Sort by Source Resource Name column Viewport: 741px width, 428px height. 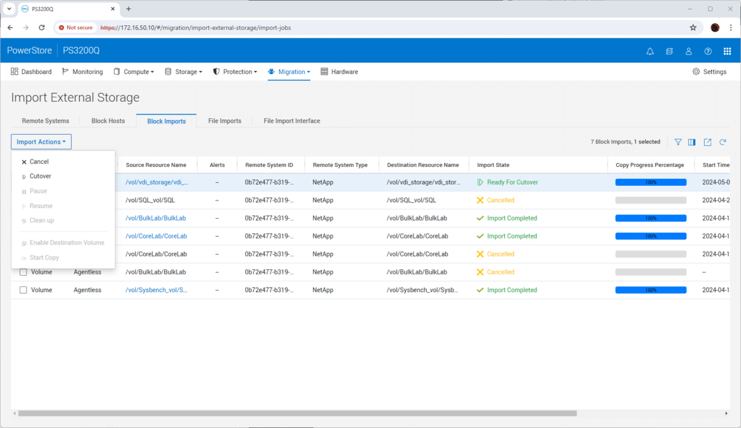tap(156, 165)
